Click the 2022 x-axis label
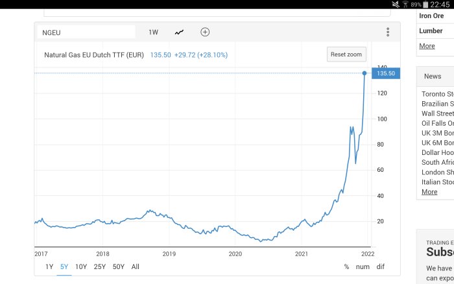The width and height of the screenshot is (454, 284). 368,254
